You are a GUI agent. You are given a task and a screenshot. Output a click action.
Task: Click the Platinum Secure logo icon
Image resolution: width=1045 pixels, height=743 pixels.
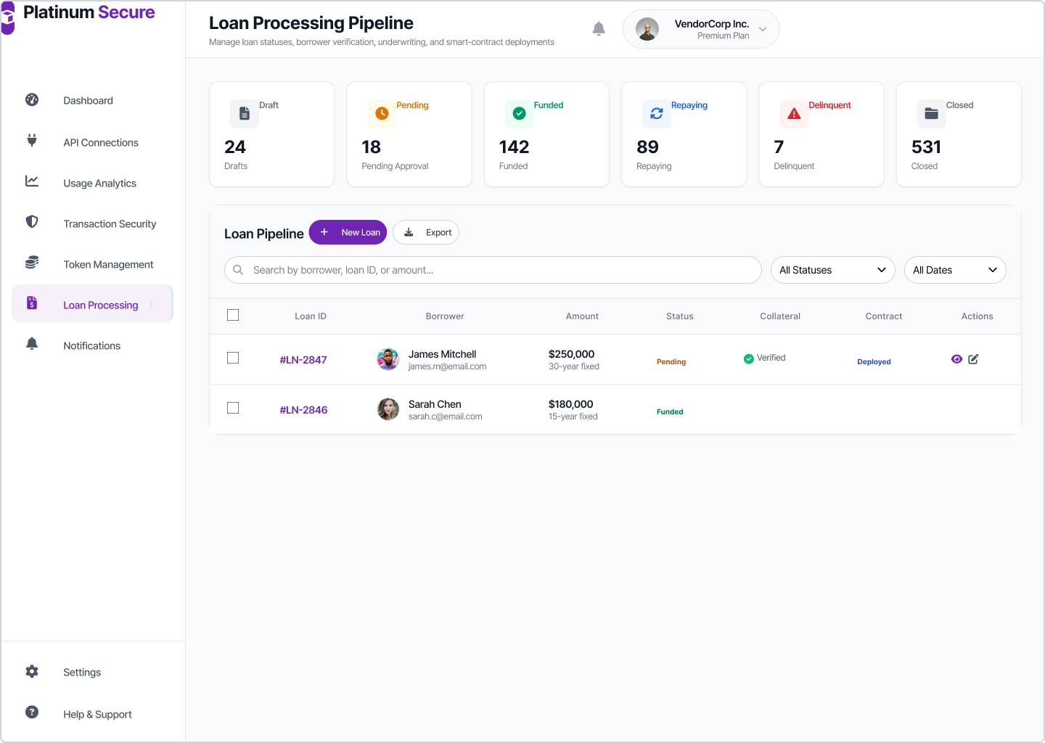pyautogui.click(x=7, y=17)
